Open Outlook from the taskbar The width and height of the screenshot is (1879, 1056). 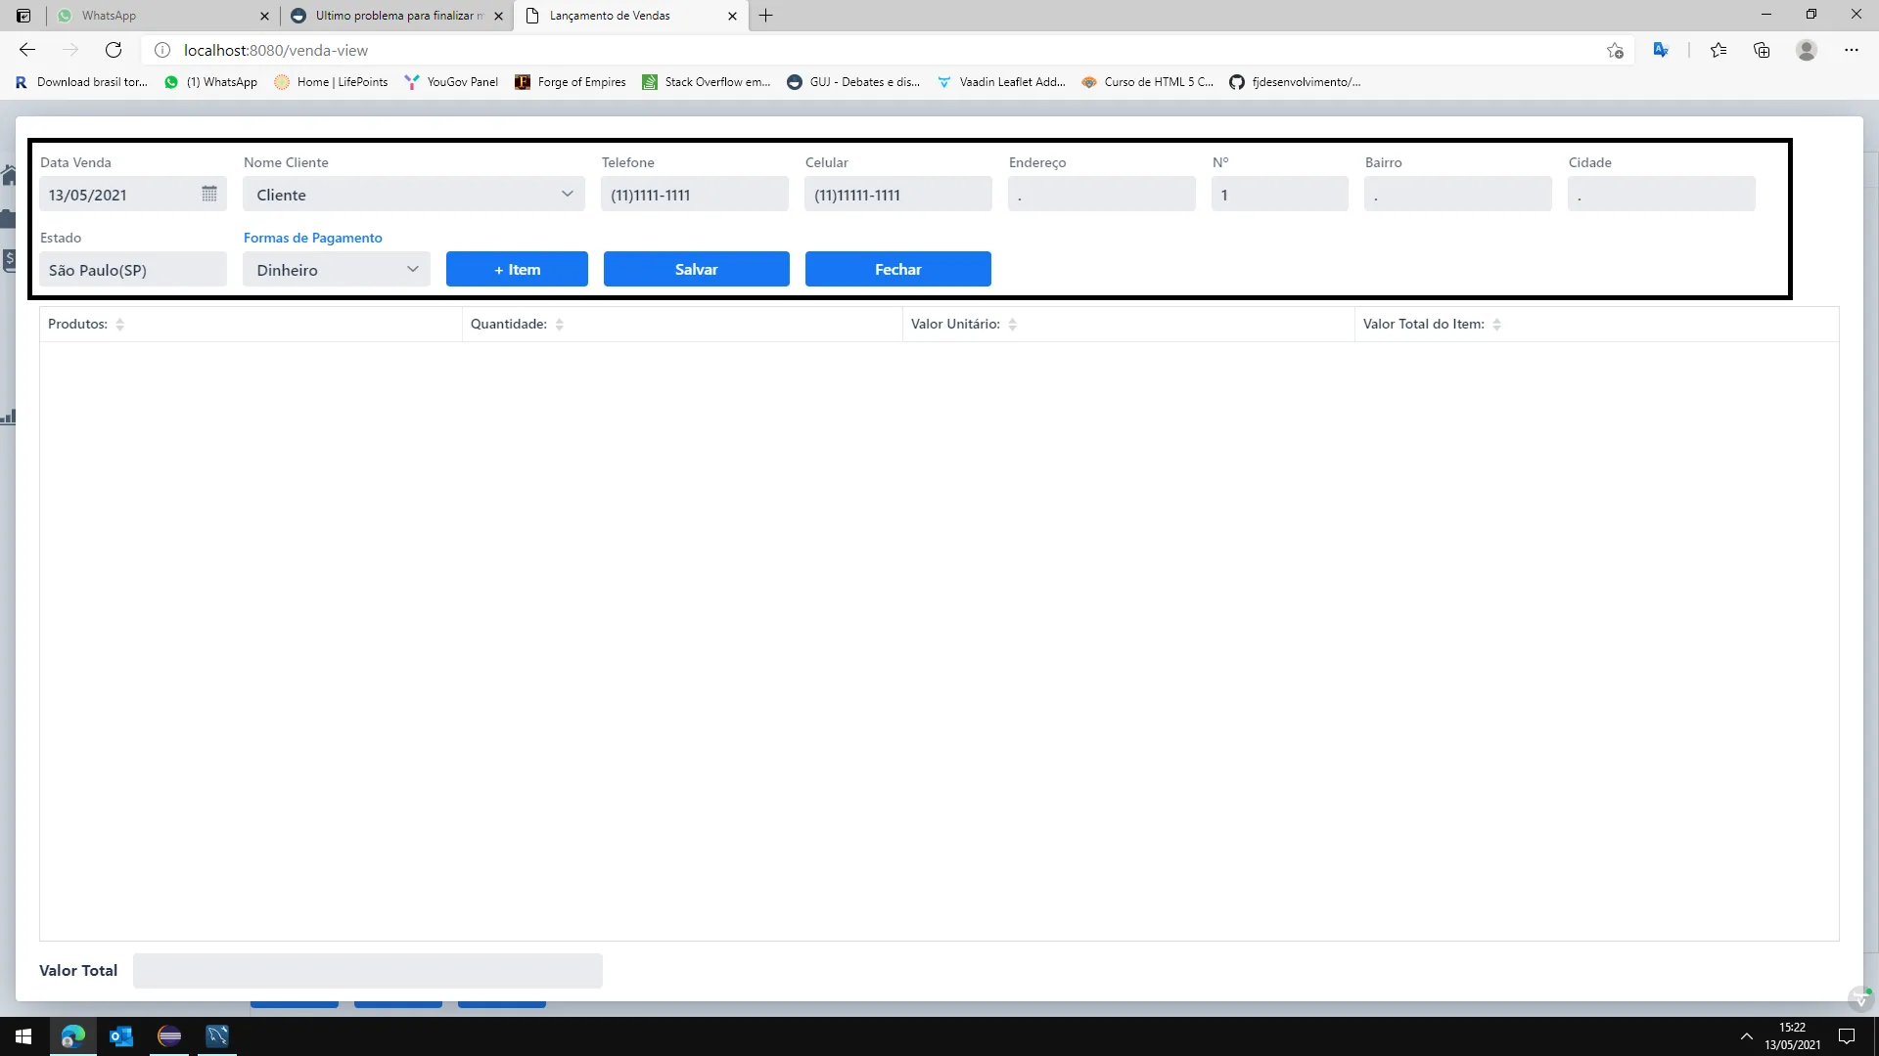pyautogui.click(x=121, y=1036)
